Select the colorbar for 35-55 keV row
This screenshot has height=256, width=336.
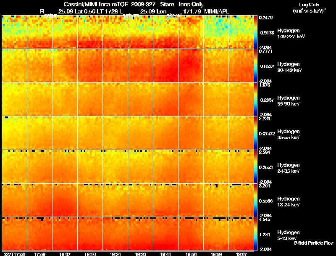256,133
